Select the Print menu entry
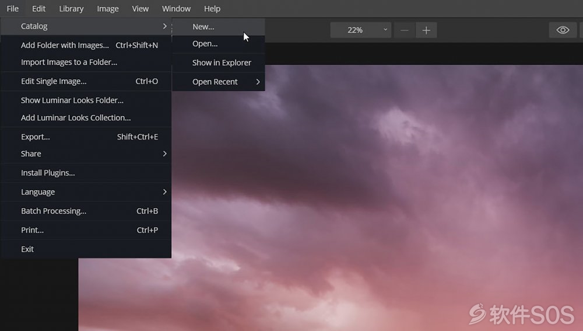The image size is (583, 331). tap(86, 230)
